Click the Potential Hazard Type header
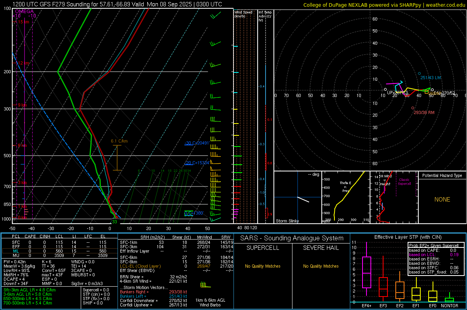The image size is (467, 310). tap(442, 175)
